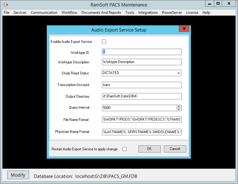
Task: Click the Cancel button
Action: 175,149
